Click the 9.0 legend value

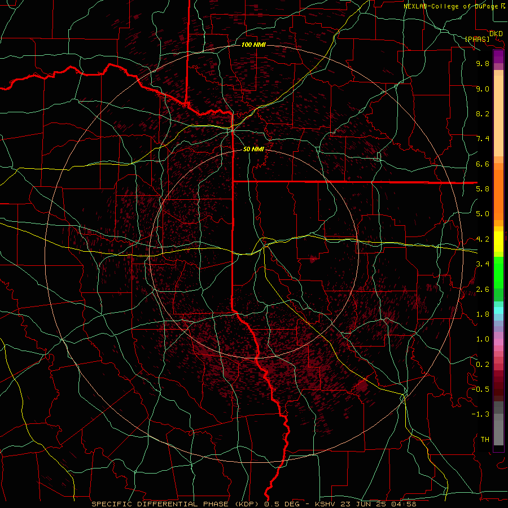pyautogui.click(x=483, y=89)
